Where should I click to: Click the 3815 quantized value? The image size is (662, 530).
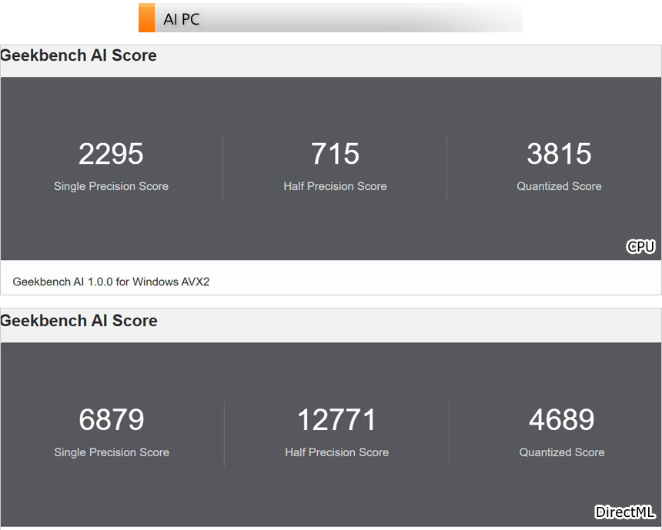(559, 154)
